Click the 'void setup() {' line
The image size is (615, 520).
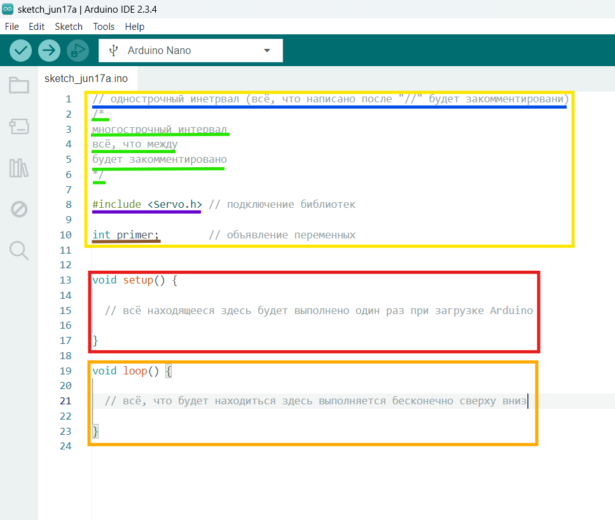(135, 280)
